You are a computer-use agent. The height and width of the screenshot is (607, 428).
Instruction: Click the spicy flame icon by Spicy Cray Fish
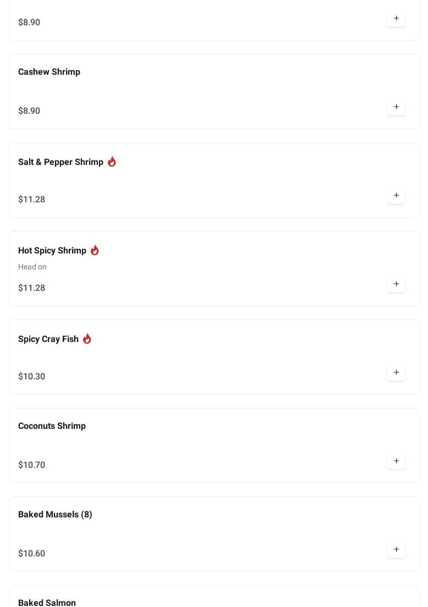[87, 339]
